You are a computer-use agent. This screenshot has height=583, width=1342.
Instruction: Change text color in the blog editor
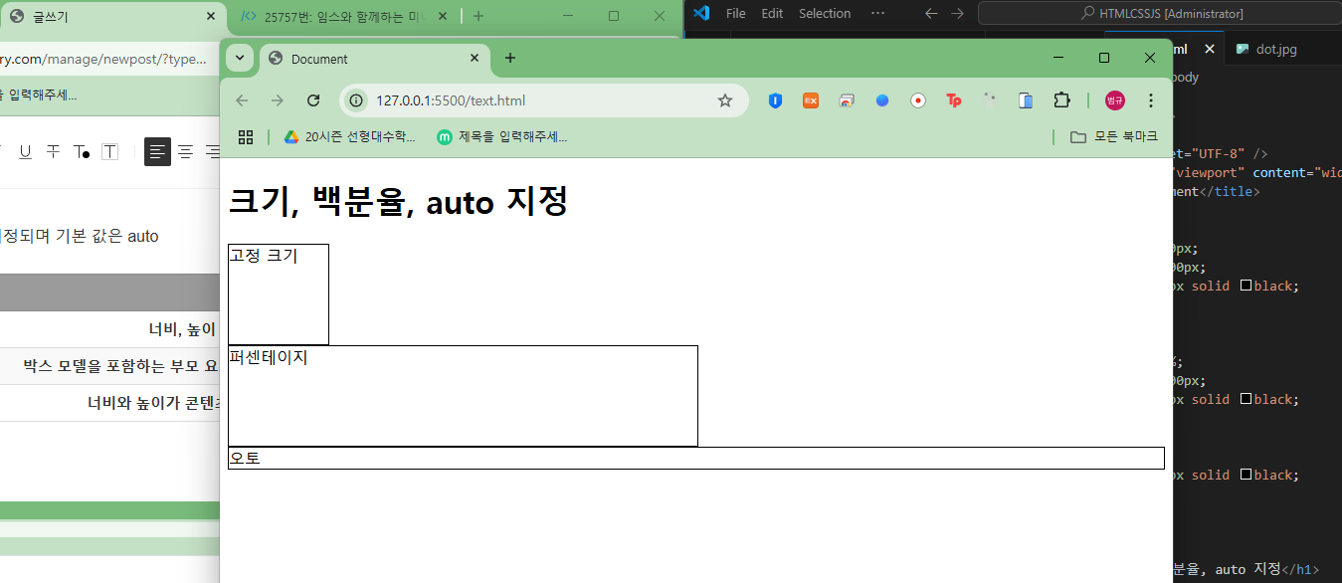[82, 152]
